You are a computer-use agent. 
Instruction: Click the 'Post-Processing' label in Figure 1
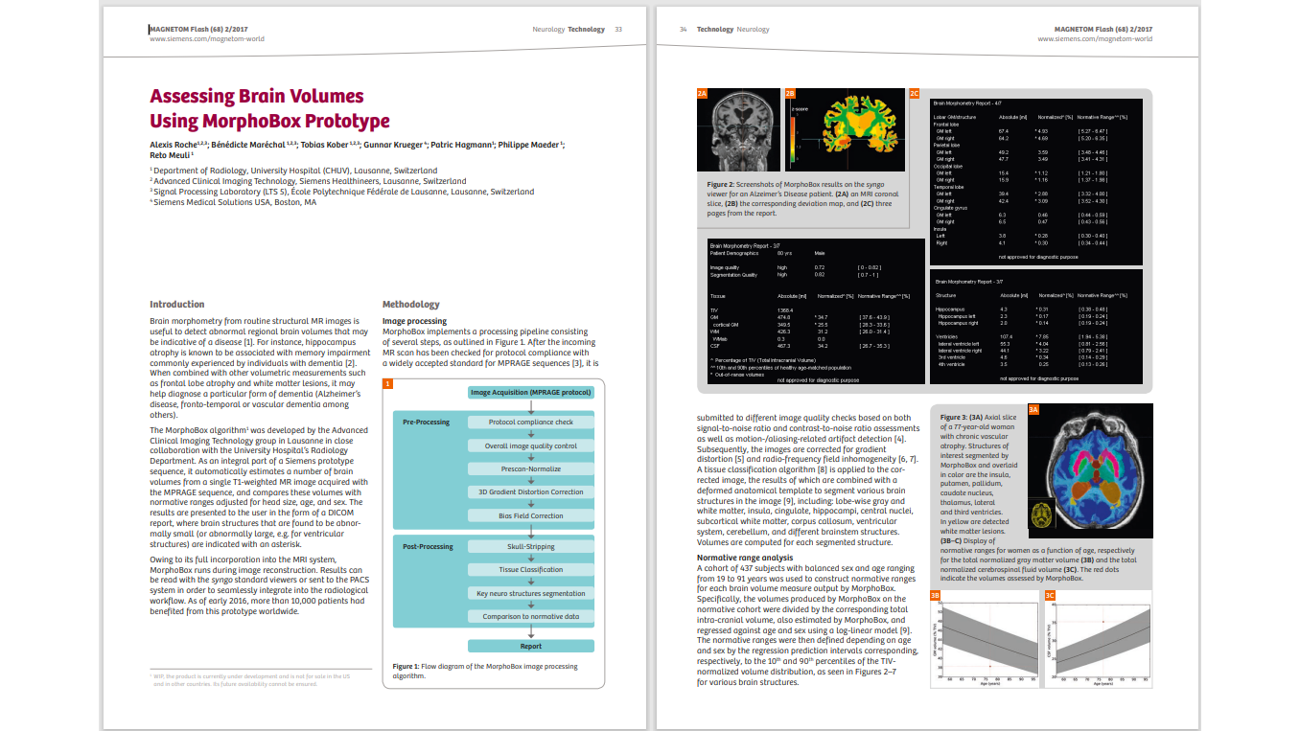coord(428,546)
